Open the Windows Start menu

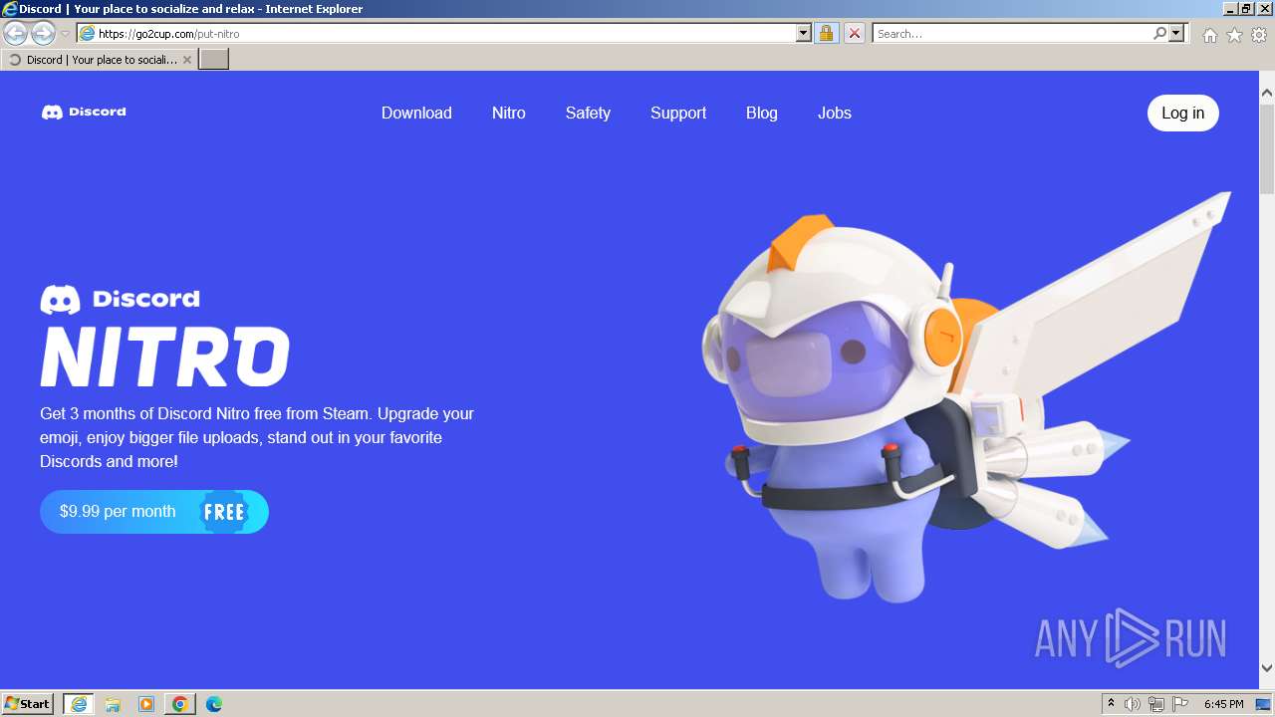coord(27,704)
